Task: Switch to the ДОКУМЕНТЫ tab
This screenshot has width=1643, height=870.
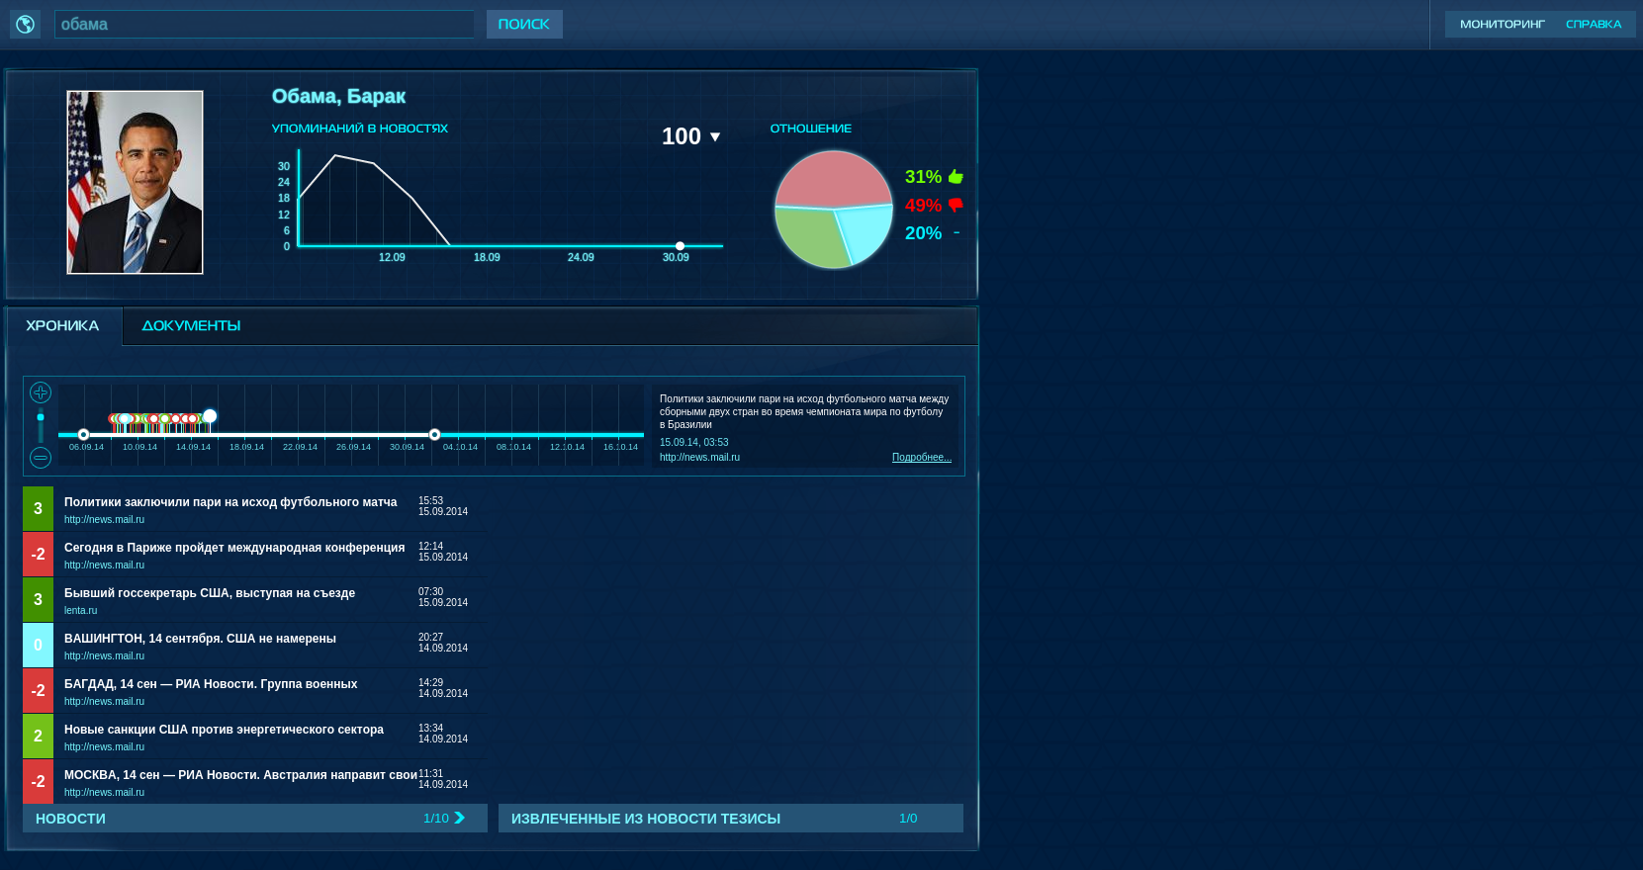Action: (x=191, y=326)
